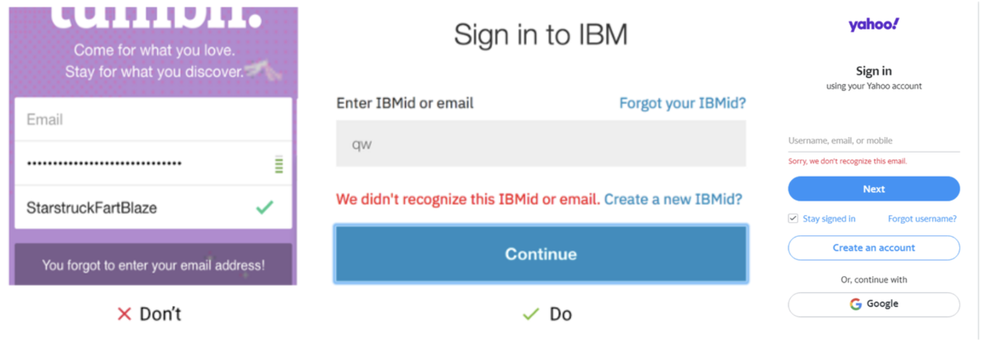The width and height of the screenshot is (986, 347).
Task: Click the Create an account button
Action: [874, 248]
